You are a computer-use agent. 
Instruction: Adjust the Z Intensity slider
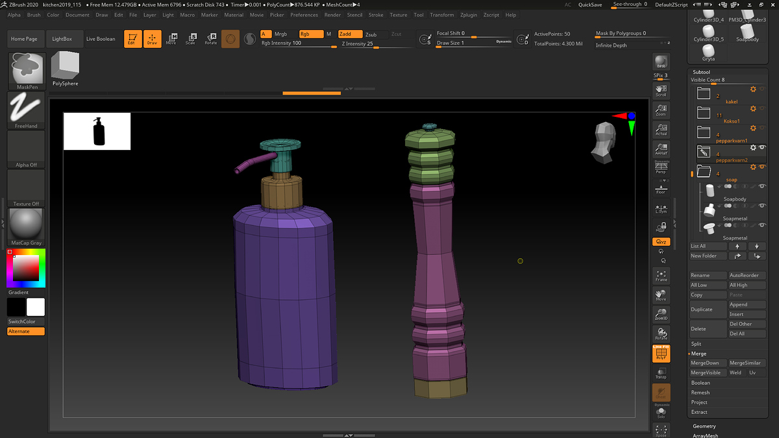377,43
